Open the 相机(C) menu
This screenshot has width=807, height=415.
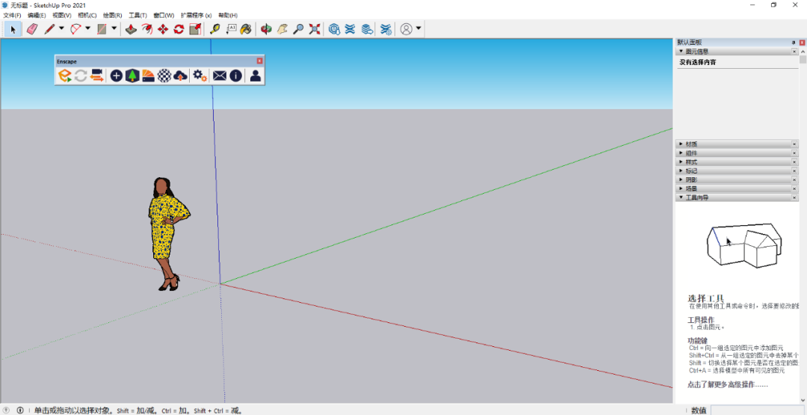coord(87,15)
